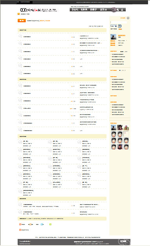Click the orange button below the logo
Viewport: 150px width, 246px height.
coord(22,21)
